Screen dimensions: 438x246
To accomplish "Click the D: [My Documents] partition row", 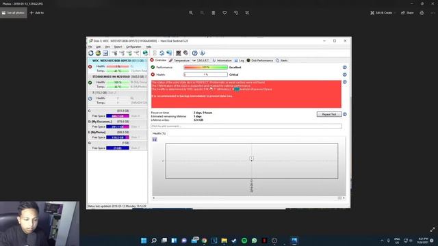I will pos(118,124).
